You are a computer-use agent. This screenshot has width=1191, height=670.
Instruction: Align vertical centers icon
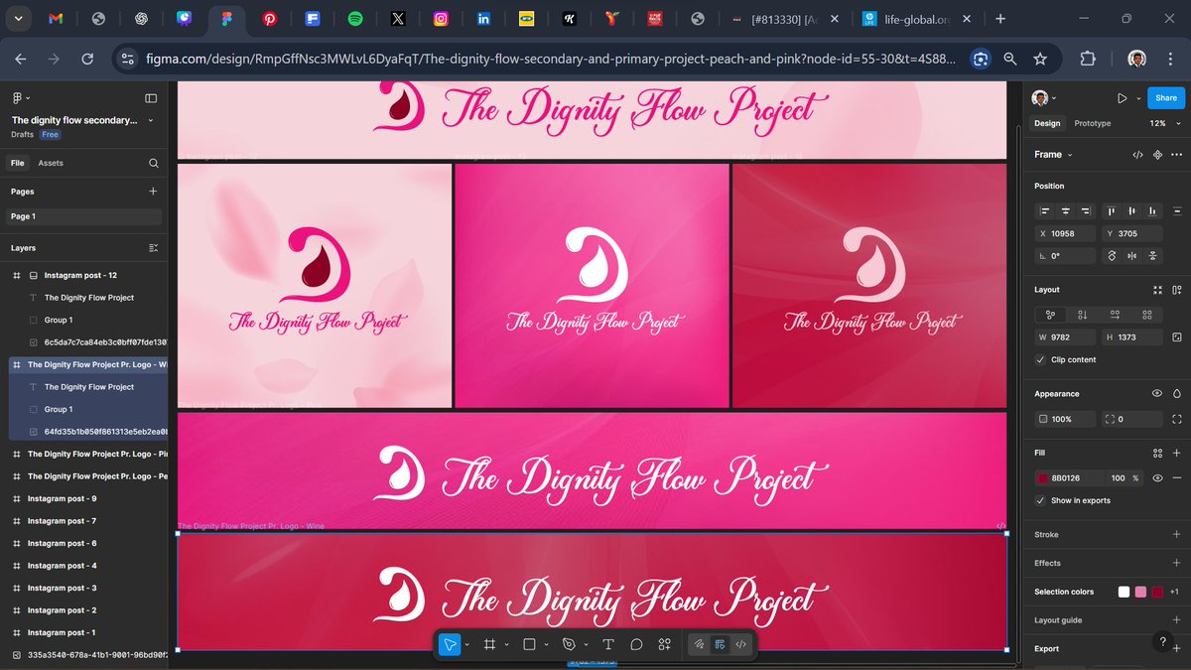pos(1132,210)
